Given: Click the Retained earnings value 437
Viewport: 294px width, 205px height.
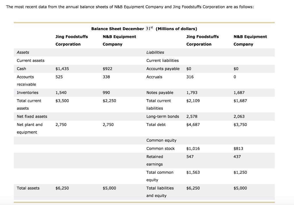Looking at the screenshot, I should pos(237,157).
